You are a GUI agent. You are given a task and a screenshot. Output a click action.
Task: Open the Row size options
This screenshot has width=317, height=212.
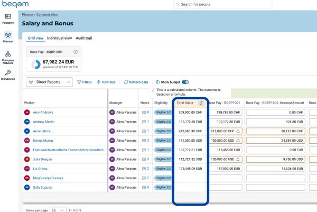coord(106,82)
